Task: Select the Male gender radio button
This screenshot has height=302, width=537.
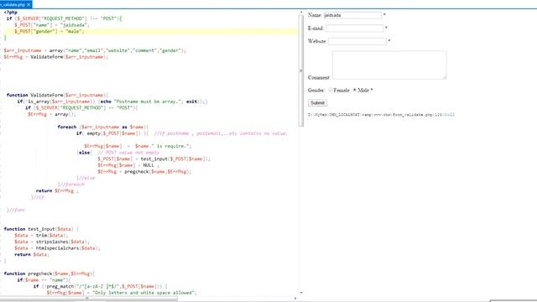Action: pyautogui.click(x=355, y=90)
